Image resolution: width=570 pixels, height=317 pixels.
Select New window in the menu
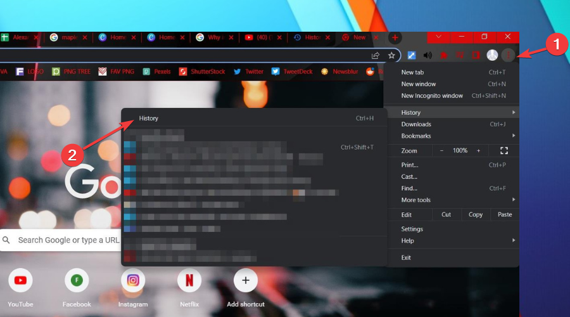click(x=453, y=84)
